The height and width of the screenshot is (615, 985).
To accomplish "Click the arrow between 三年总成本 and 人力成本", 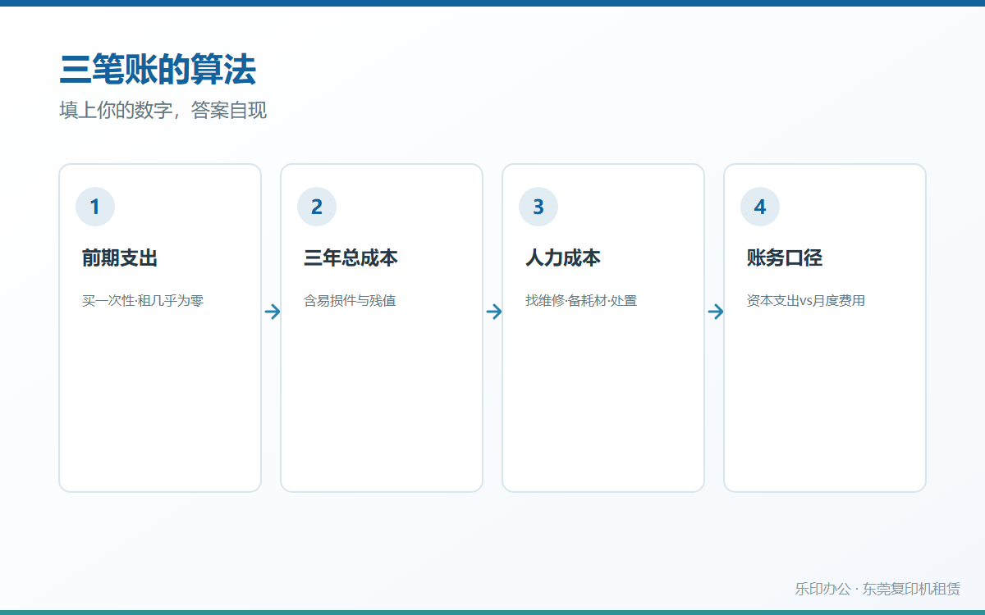I will click(494, 312).
